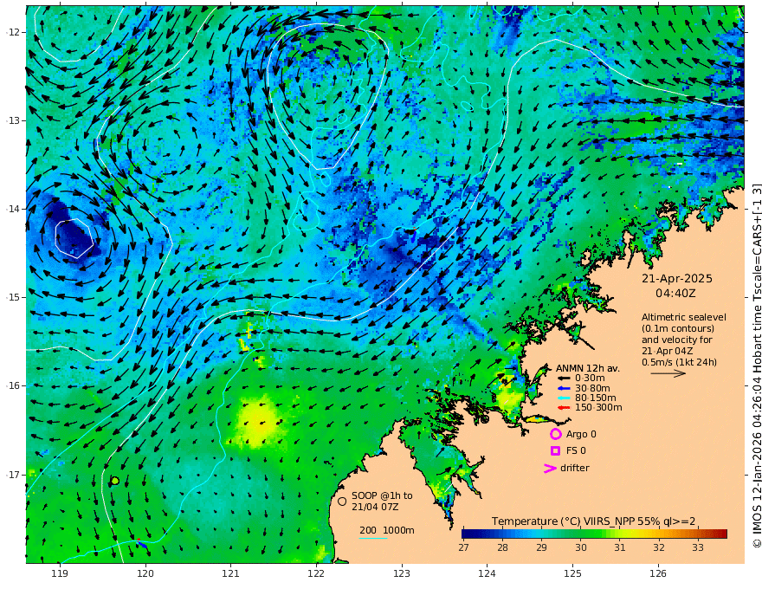Click the 0.5m/s velocity scale arrow

click(x=668, y=373)
